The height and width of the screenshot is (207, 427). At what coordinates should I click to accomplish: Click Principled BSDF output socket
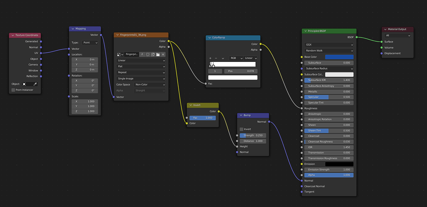pyautogui.click(x=356, y=37)
